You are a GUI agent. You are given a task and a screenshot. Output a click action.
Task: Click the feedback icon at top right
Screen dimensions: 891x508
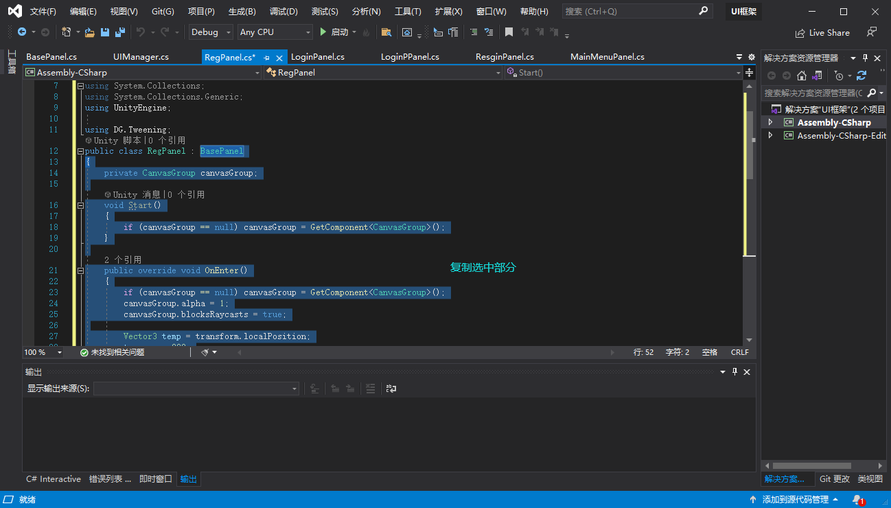(x=872, y=32)
